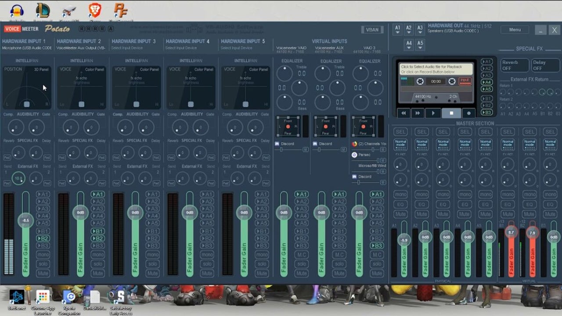Mute Hardware Input 1

pos(43,273)
